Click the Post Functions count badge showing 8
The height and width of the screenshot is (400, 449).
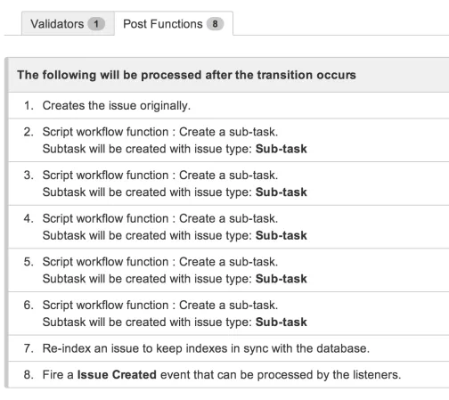[215, 24]
